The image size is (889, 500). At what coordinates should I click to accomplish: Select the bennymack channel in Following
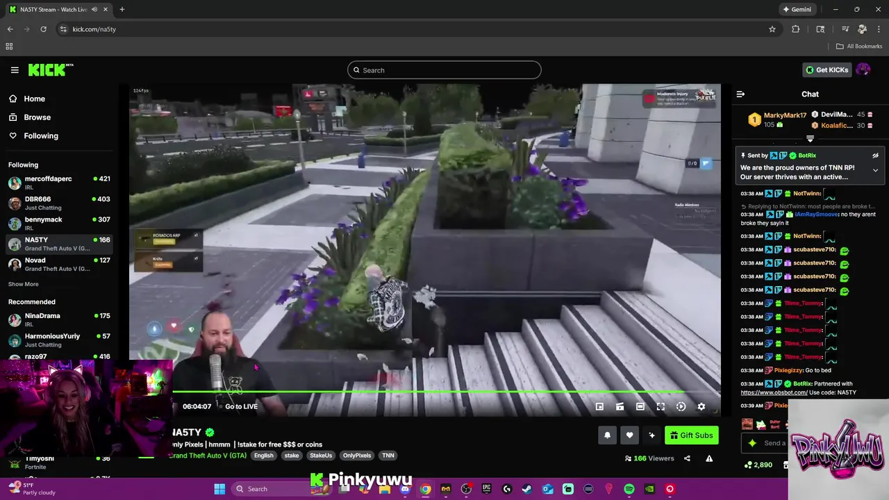[59, 223]
